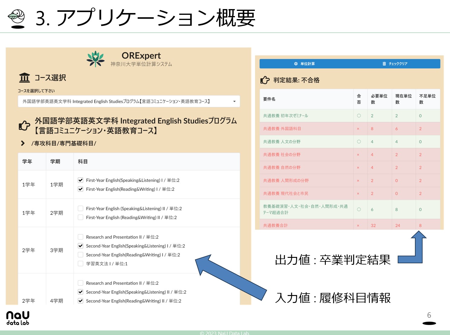Click the ORExpert flower logo
The image size is (450, 335).
(x=96, y=59)
